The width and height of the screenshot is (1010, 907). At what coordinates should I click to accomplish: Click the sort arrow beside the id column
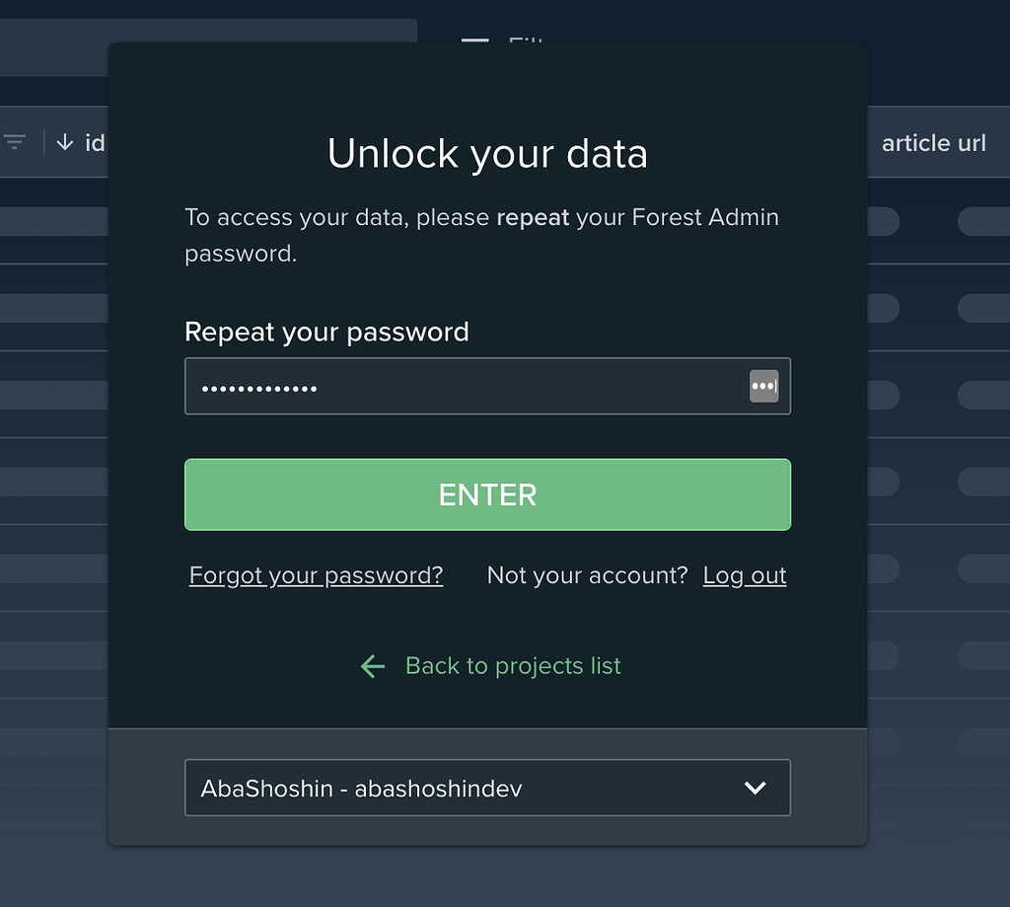65,142
